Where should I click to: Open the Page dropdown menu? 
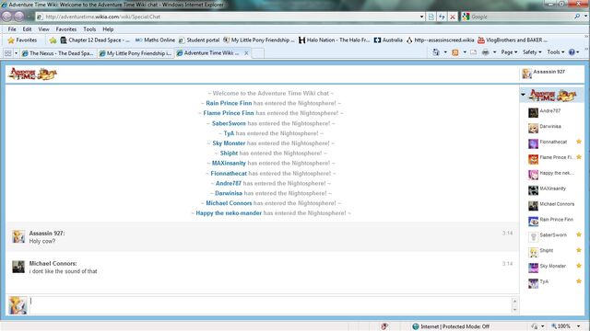click(509, 52)
